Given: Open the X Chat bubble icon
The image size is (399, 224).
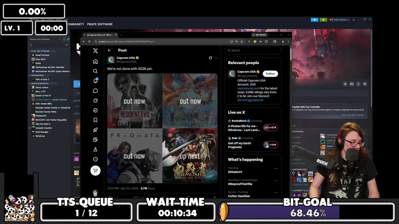Looking at the screenshot, I should point(95,91).
